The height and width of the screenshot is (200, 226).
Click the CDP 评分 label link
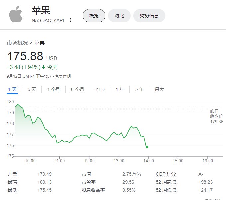coord(166,174)
